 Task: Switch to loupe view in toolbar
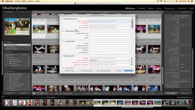[38, 93]
